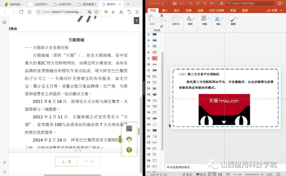Click the Cut scissors icon
The width and height of the screenshot is (286, 176).
point(162,16)
